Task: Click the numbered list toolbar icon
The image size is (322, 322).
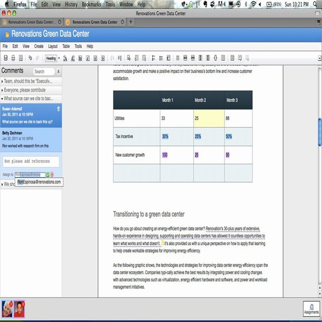Action: pyautogui.click(x=153, y=58)
